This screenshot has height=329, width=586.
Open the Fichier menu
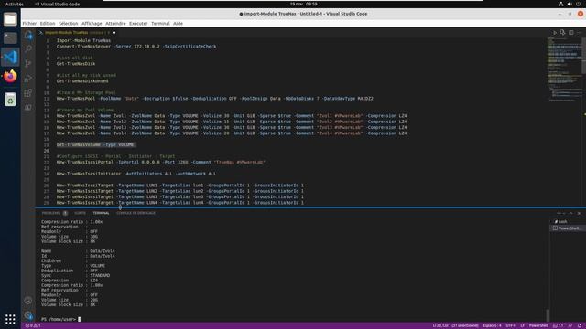pyautogui.click(x=29, y=23)
